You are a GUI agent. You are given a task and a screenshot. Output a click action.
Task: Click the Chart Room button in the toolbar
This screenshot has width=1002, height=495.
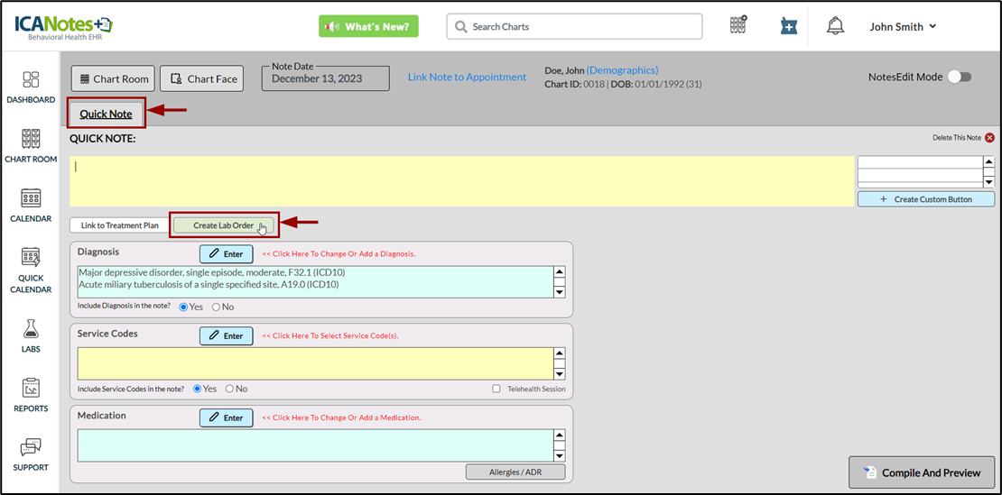(113, 79)
